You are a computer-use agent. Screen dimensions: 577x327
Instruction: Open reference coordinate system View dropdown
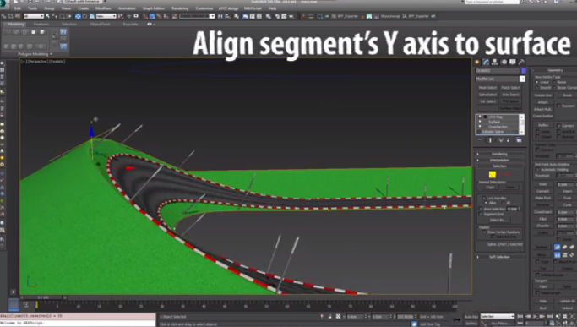coord(106,16)
